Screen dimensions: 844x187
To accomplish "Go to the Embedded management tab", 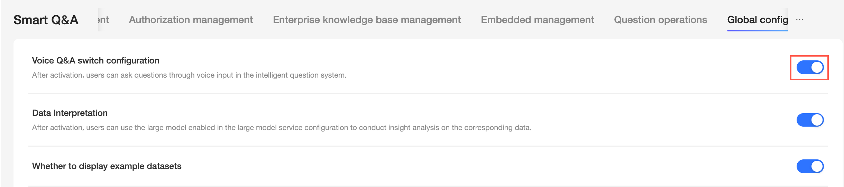I will click(537, 20).
